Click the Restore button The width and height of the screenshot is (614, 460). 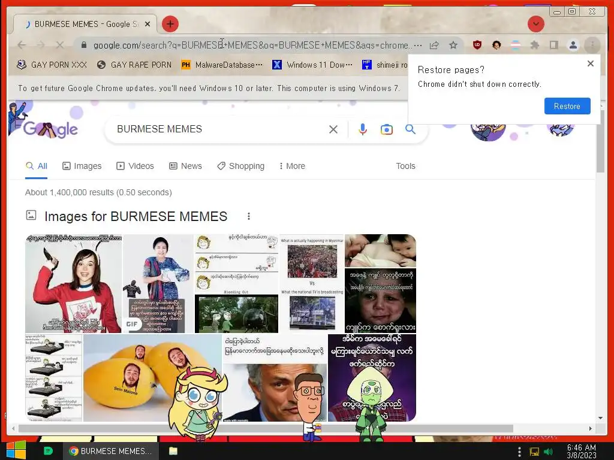[567, 106]
